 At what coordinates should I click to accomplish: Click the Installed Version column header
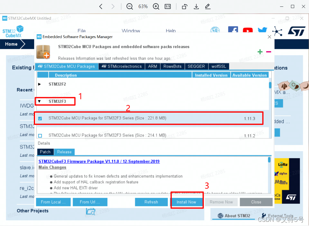(x=211, y=75)
